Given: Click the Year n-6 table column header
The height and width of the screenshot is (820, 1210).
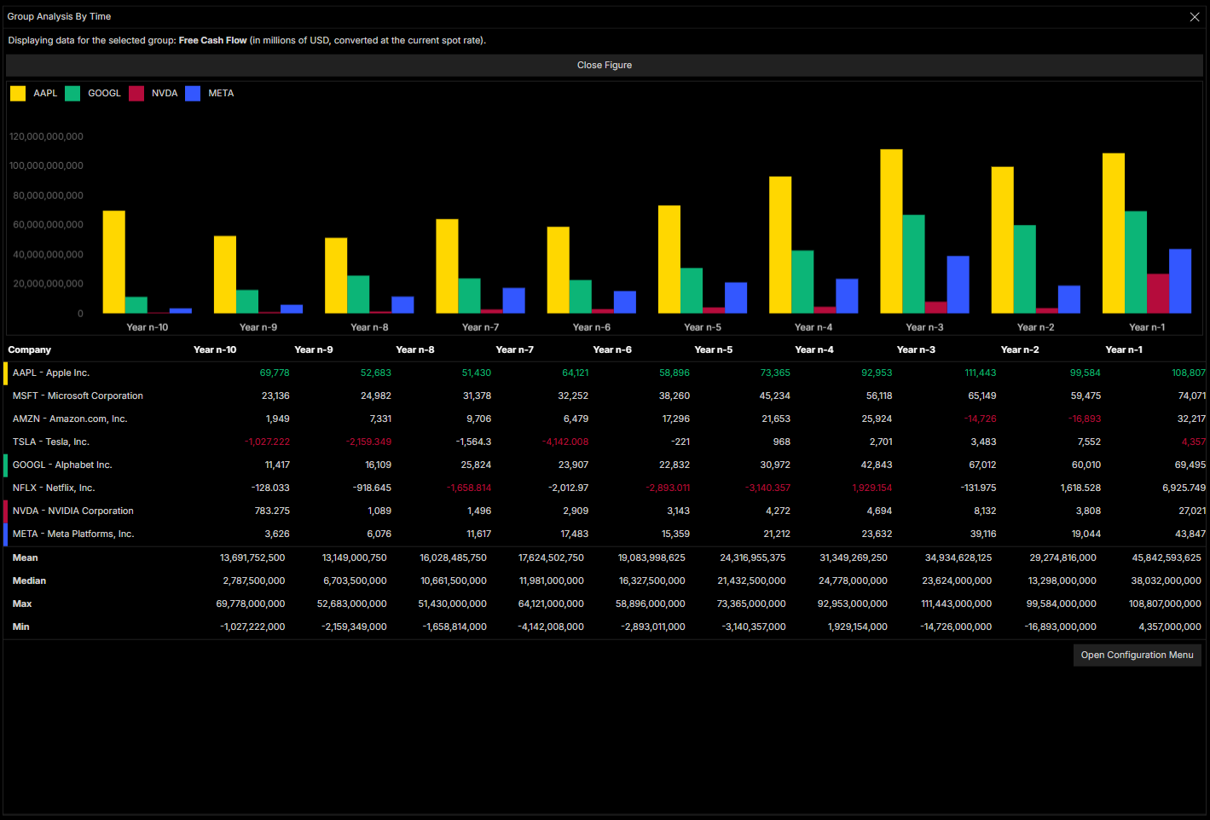Looking at the screenshot, I should tap(612, 349).
